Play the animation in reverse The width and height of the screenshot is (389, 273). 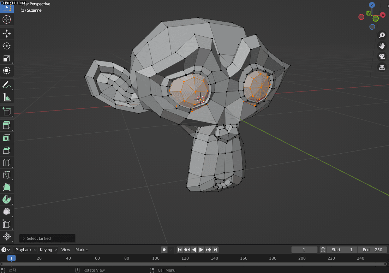click(x=194, y=250)
